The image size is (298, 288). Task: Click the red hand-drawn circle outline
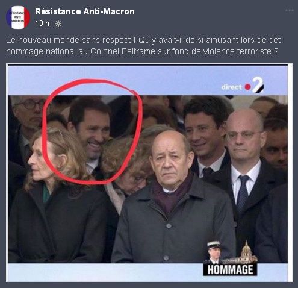pyautogui.click(x=92, y=131)
